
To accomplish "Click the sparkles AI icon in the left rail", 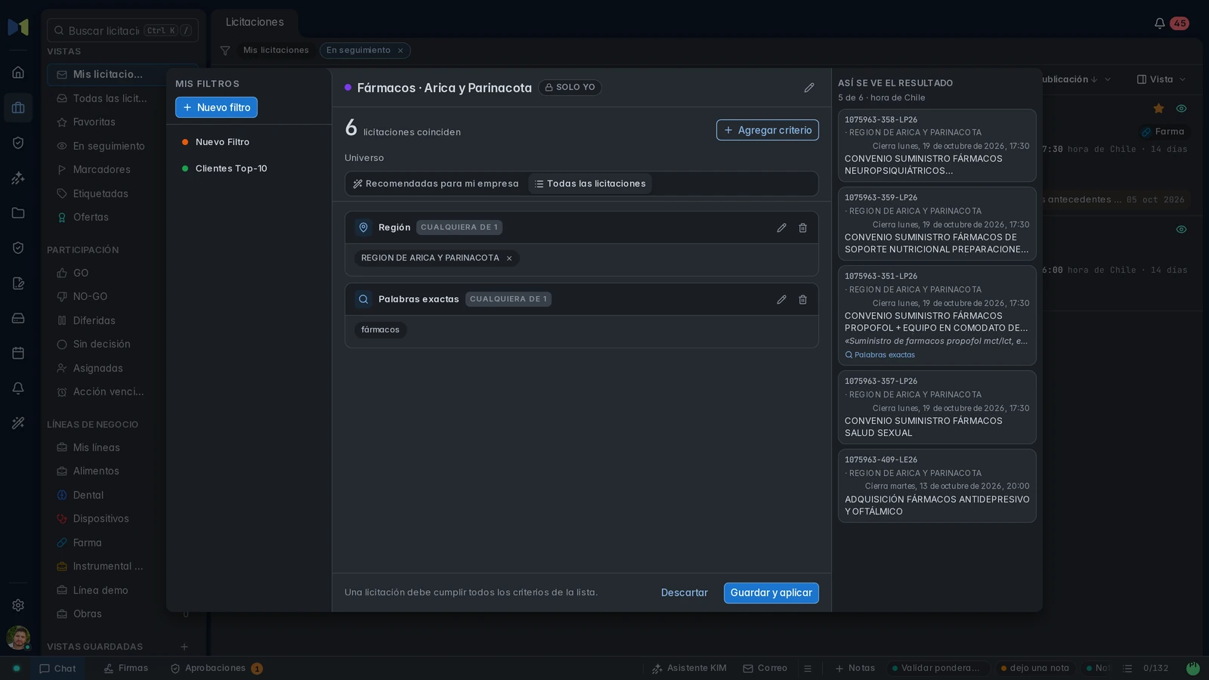I will pos(18,178).
